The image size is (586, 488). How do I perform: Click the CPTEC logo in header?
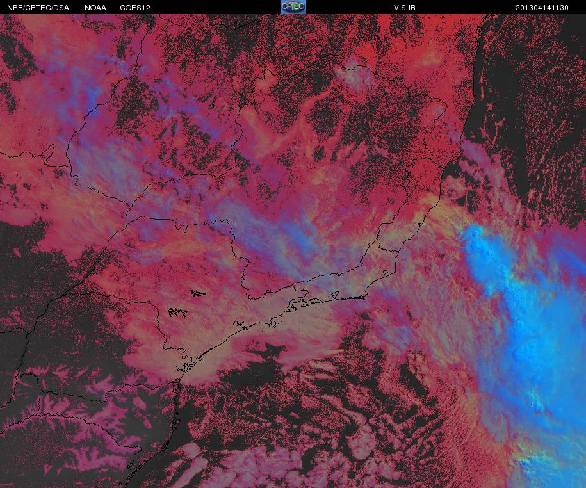pos(293,7)
